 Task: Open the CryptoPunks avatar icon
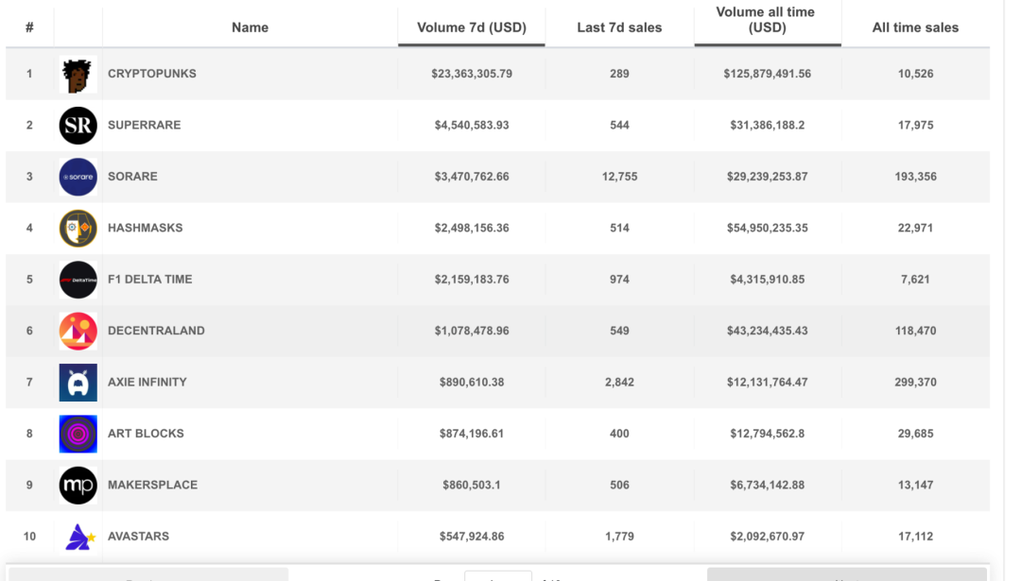78,75
